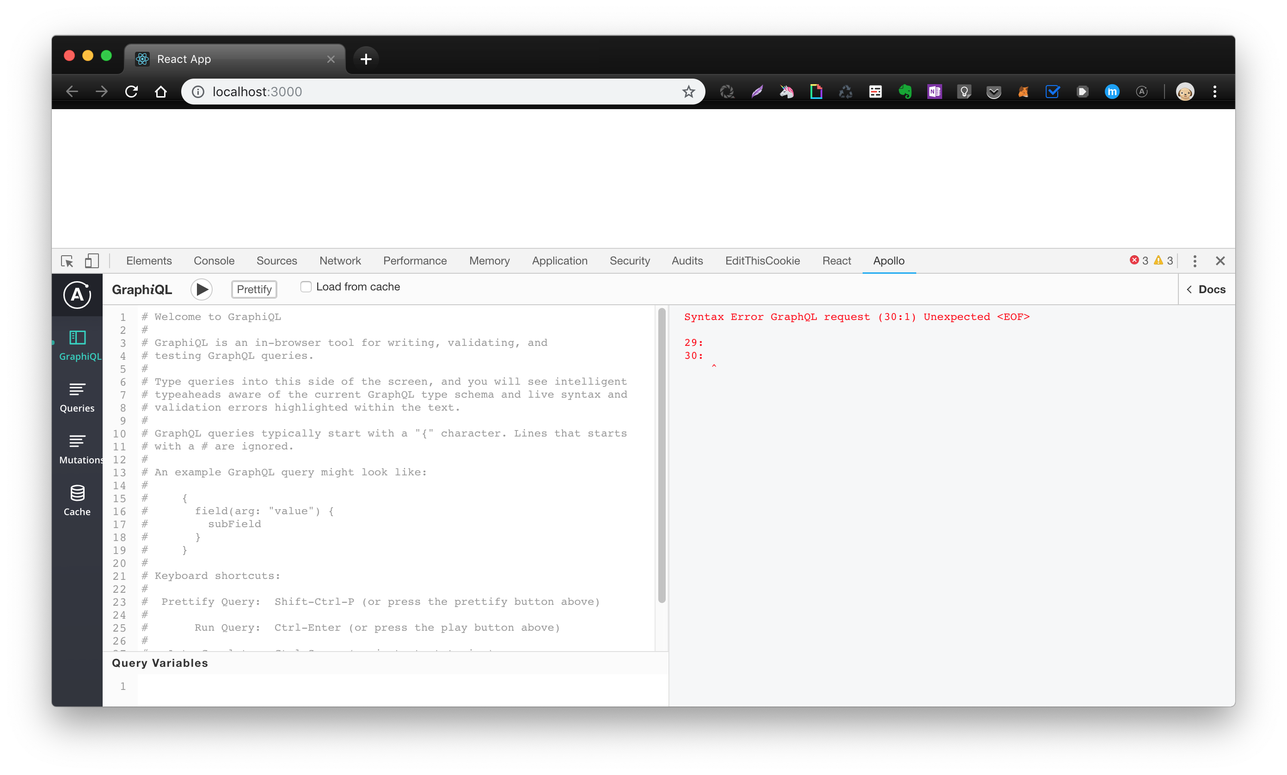The image size is (1287, 775).
Task: Open the Evernote Web Clipper extension
Action: coord(905,92)
